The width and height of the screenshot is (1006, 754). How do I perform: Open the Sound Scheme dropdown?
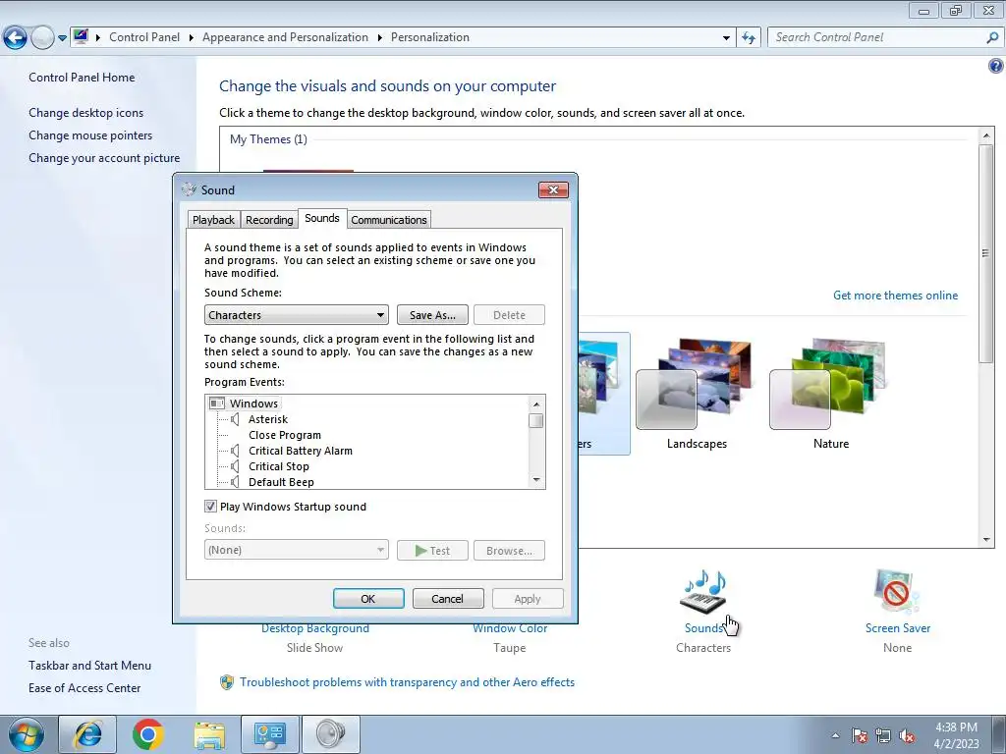(297, 315)
